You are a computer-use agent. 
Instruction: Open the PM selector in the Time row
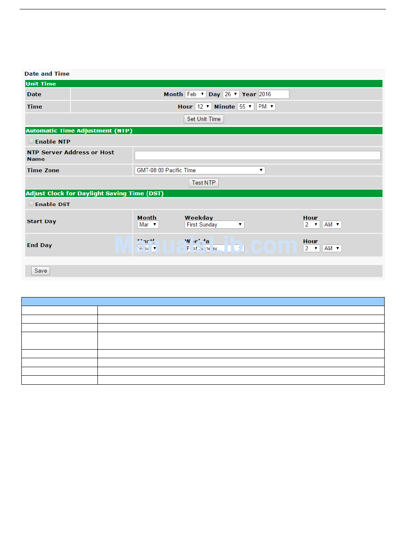coord(266,106)
